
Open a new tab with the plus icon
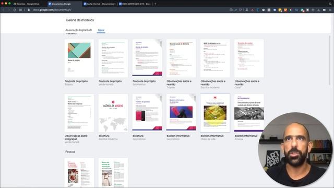(156, 4)
